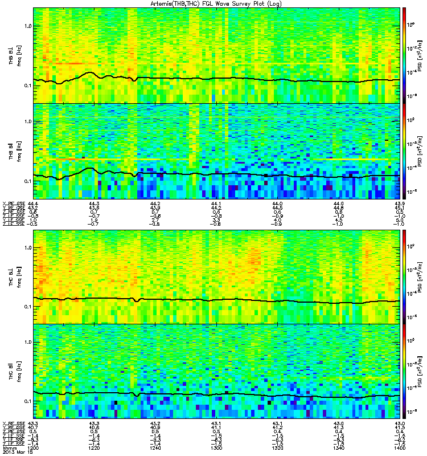Click the 'THC B⊥ freq [Hz]' axis label
This screenshot has width=427, height=456.
point(15,277)
